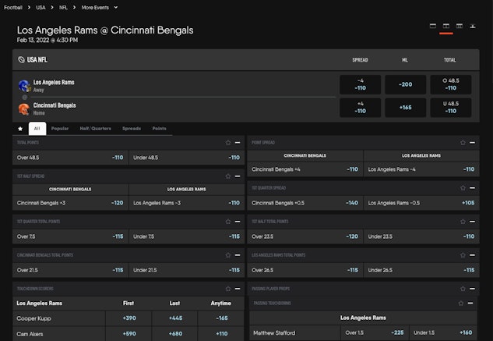Favorite the Touchdown Scorers market star
Screen dimensions: 493x341
click(x=228, y=289)
